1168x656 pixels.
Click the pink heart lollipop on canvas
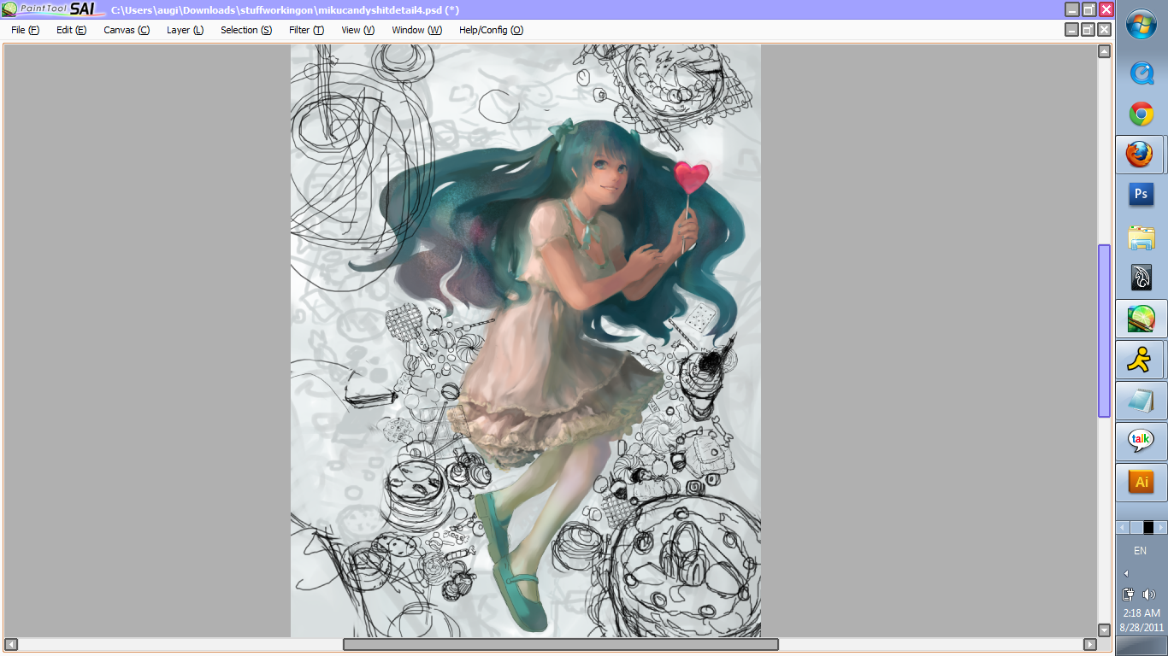pos(692,177)
